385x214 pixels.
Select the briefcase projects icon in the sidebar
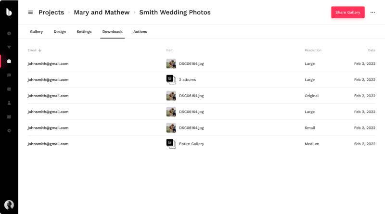9,61
